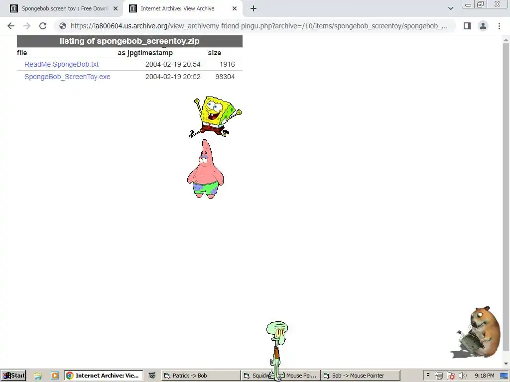Click the raccoon icon in taskbar
The image size is (510, 382).
152,376
